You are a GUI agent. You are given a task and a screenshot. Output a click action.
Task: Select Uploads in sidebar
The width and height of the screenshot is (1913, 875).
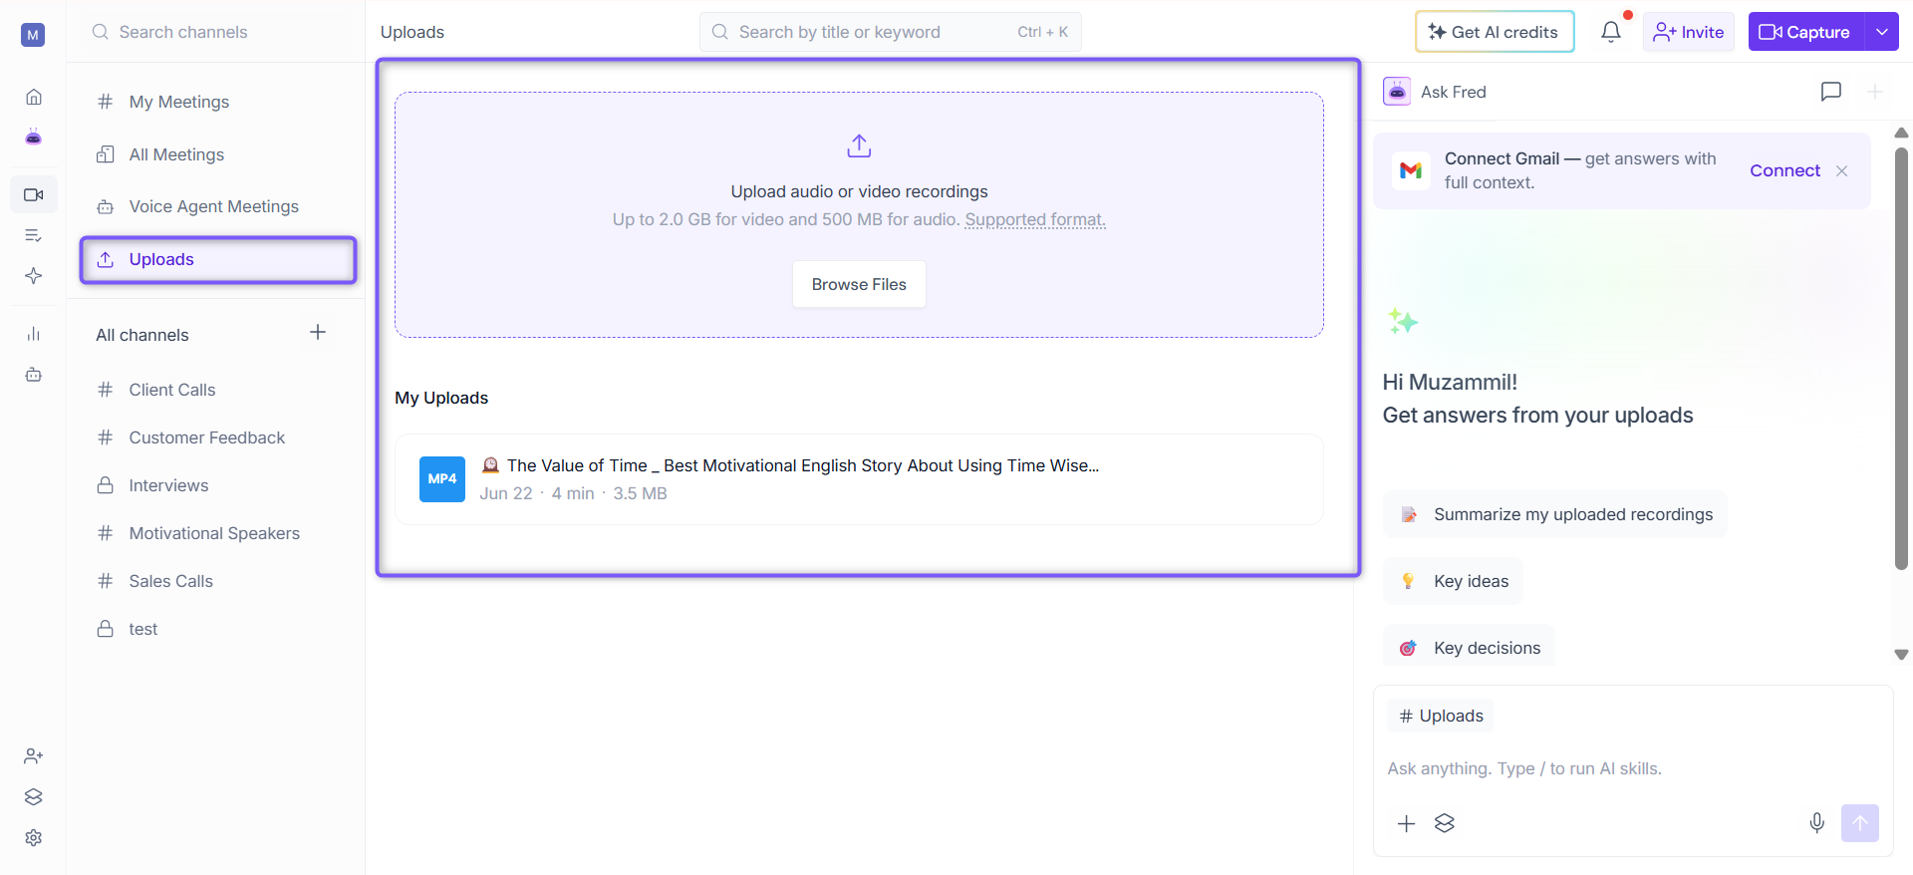coord(217,259)
